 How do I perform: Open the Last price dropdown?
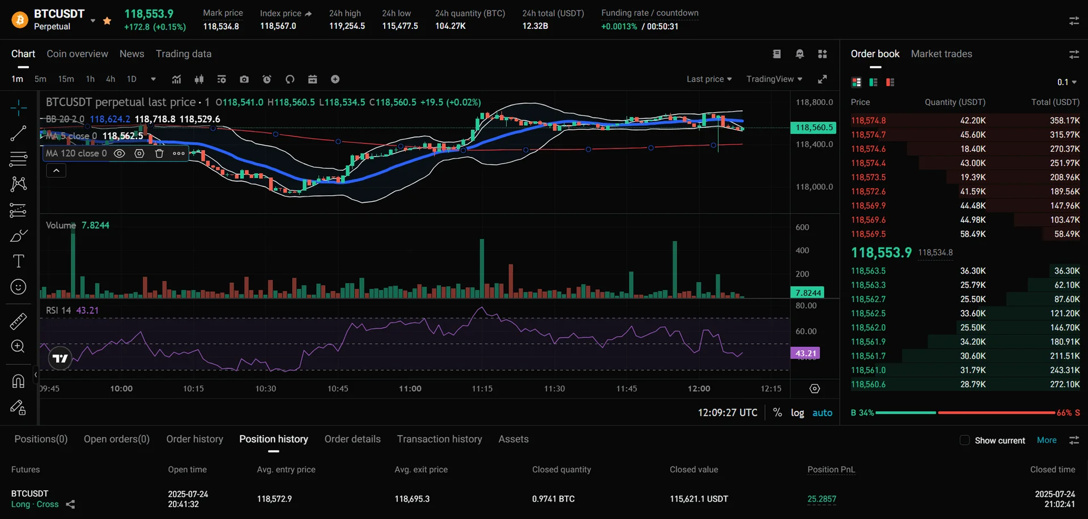(709, 79)
